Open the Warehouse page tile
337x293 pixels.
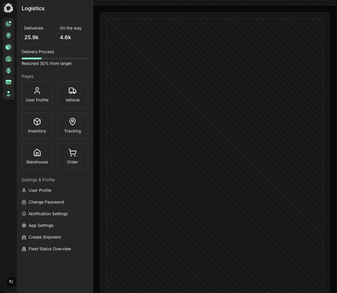[37, 157]
